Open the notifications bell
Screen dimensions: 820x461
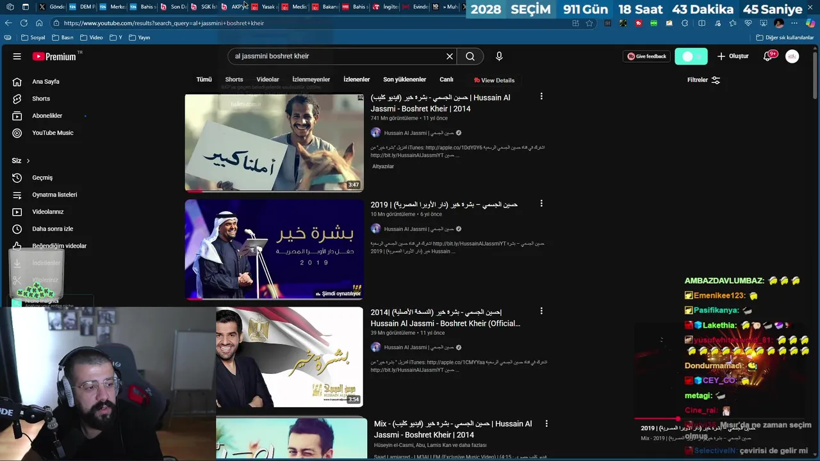pos(768,56)
